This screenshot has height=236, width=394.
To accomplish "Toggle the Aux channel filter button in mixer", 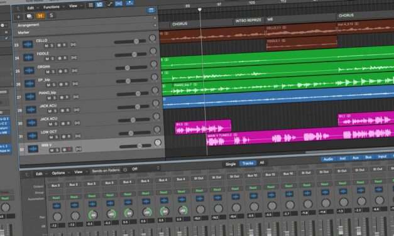I will tap(355, 158).
